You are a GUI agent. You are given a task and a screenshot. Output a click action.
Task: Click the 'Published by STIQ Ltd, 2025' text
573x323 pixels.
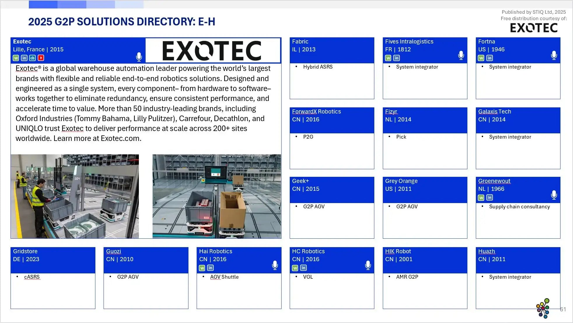click(x=534, y=12)
